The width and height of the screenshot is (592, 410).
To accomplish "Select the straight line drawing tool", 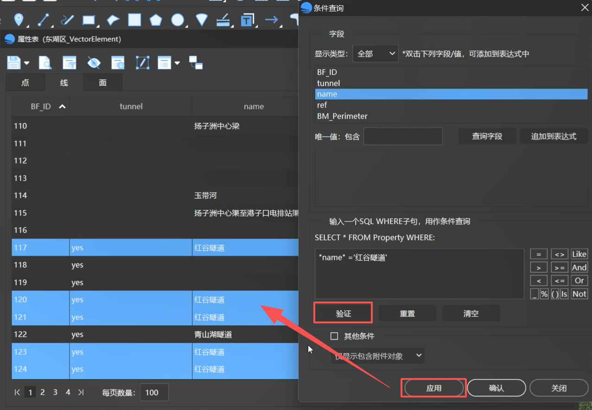I will pos(43,19).
